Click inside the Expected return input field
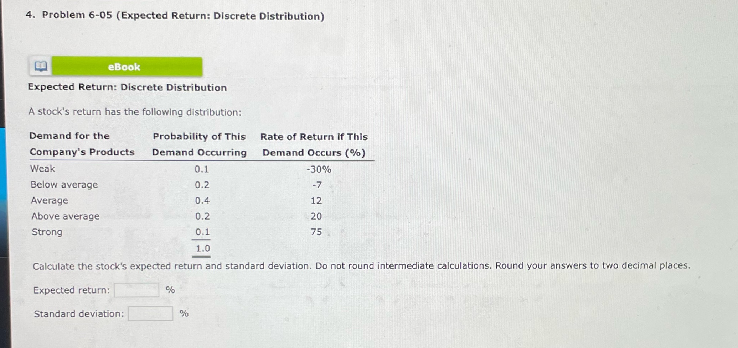This screenshot has width=738, height=348. pos(136,290)
